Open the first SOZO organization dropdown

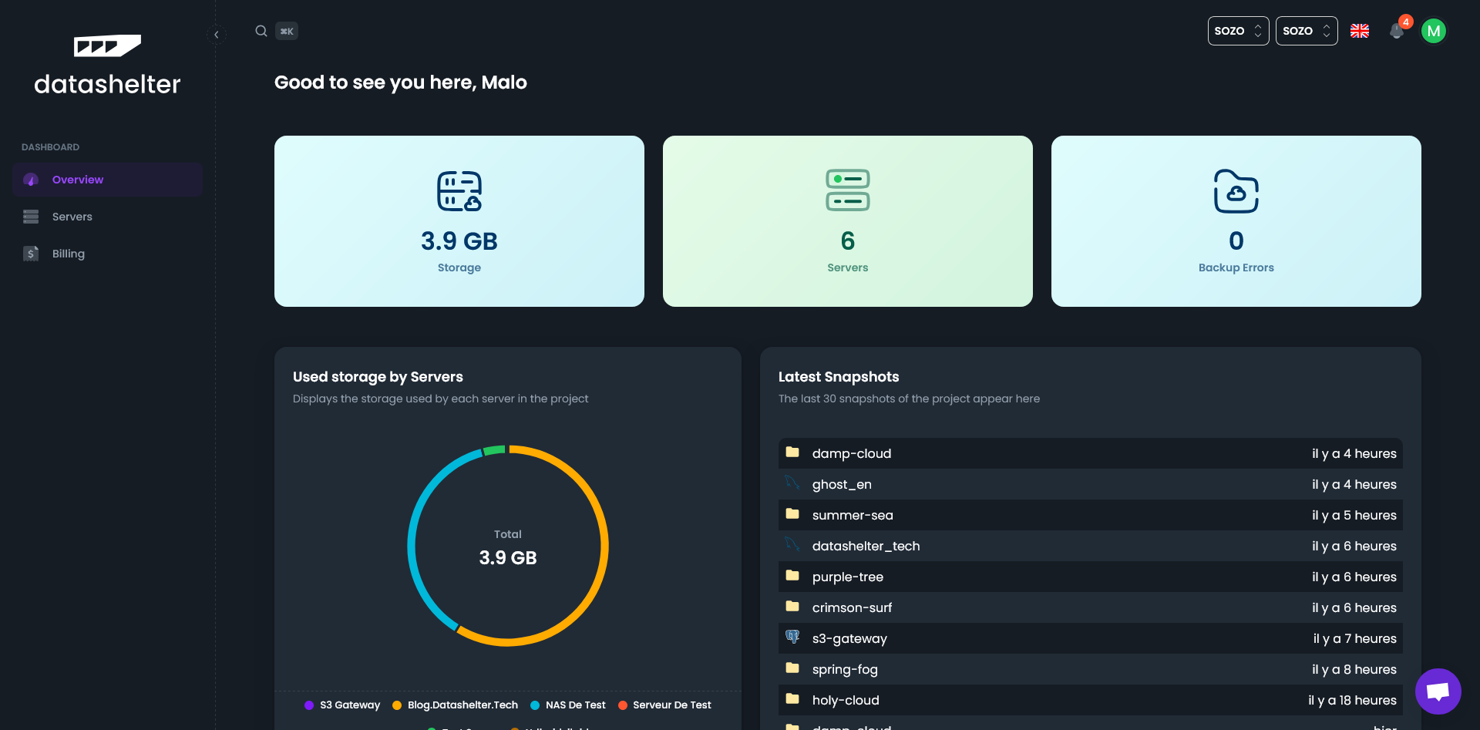coord(1238,31)
